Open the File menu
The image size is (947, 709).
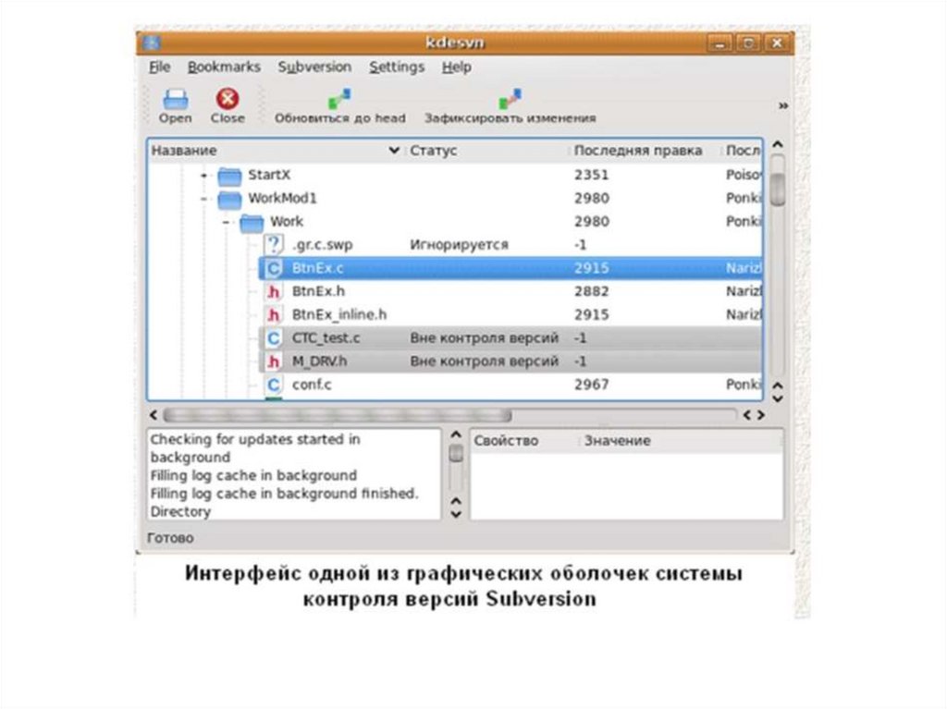[x=160, y=67]
